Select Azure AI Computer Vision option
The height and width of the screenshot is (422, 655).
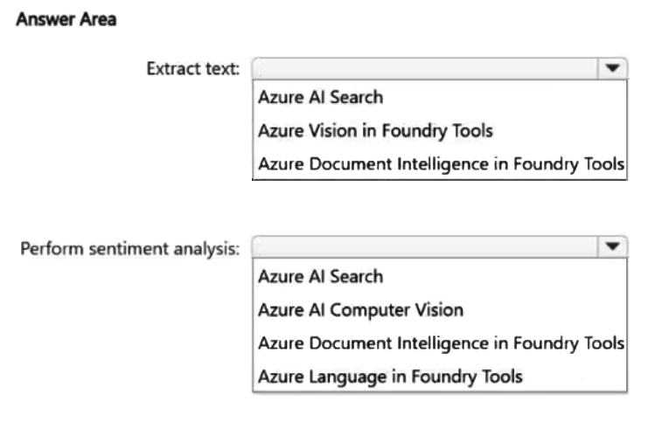point(361,310)
